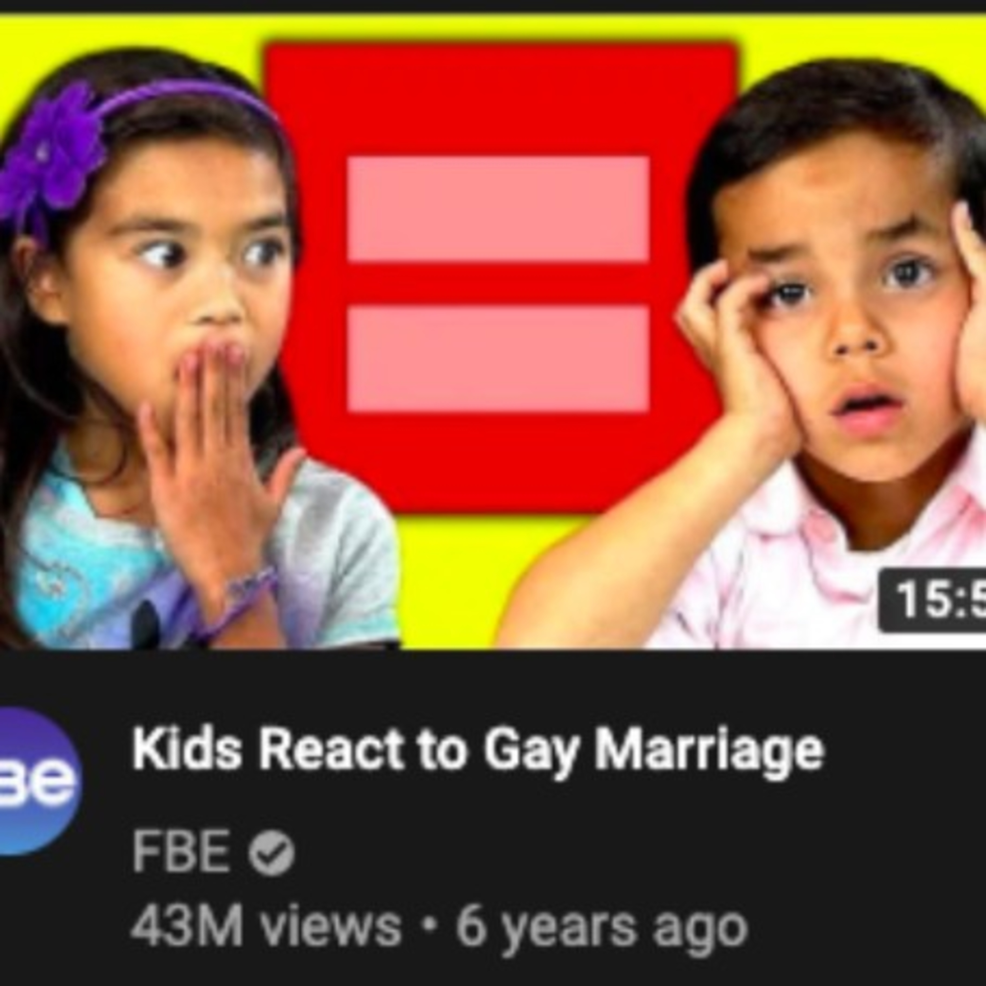986x986 pixels.
Task: Go to the FBE channel name link
Action: (181, 852)
